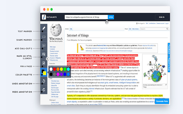
Task: Open the What links here link
Action: (55, 81)
